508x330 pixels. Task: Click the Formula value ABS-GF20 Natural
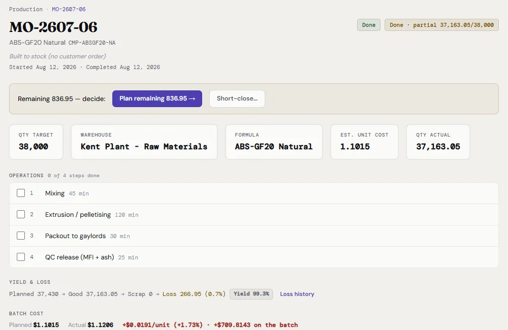pyautogui.click(x=274, y=147)
